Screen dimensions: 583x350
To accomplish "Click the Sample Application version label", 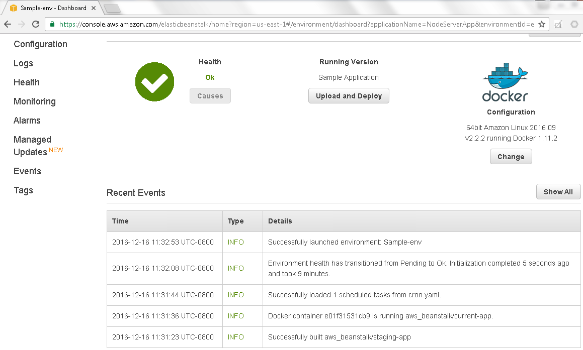I will click(x=349, y=77).
